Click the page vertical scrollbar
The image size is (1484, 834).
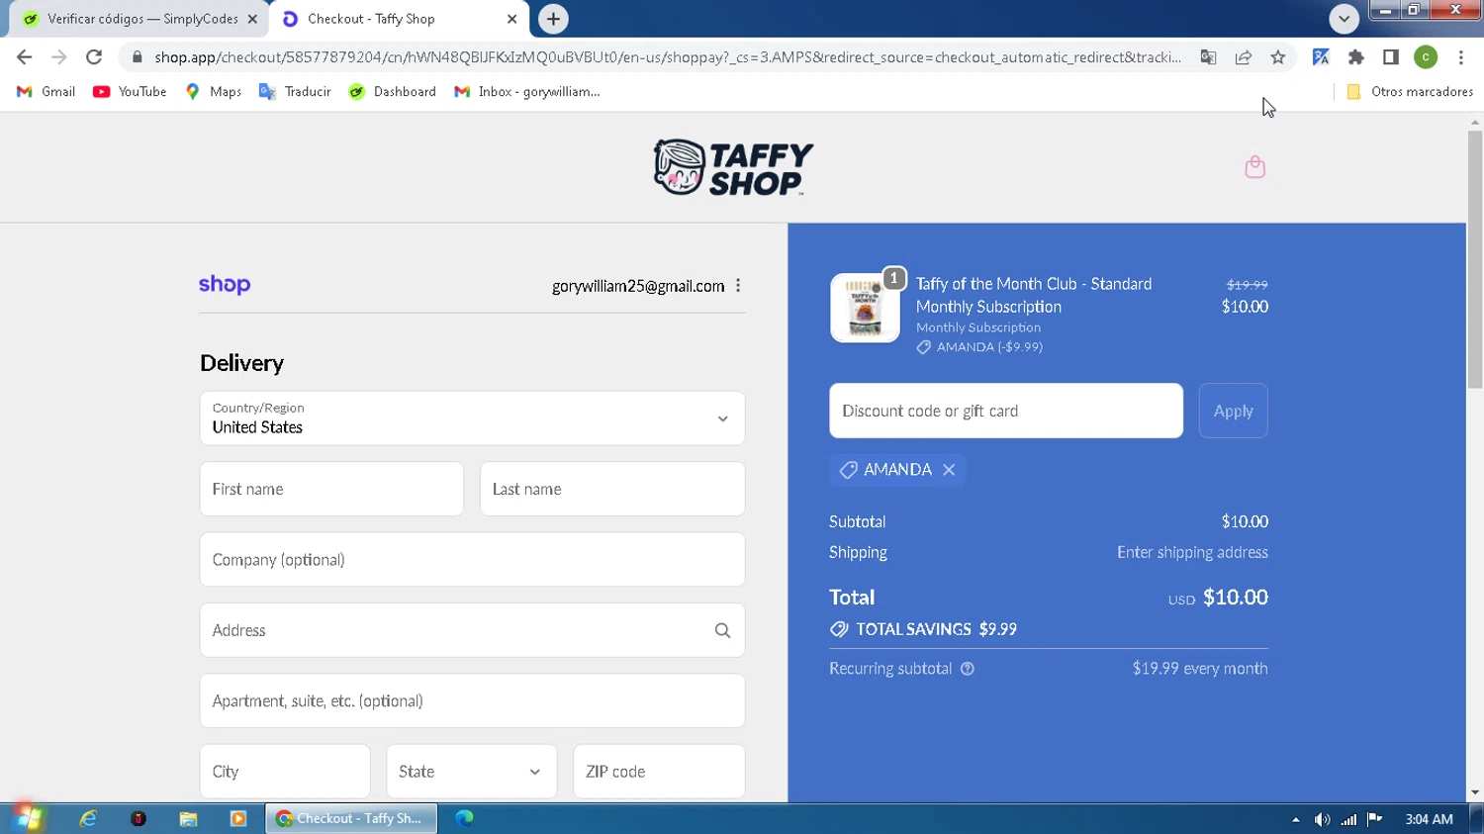click(1475, 257)
